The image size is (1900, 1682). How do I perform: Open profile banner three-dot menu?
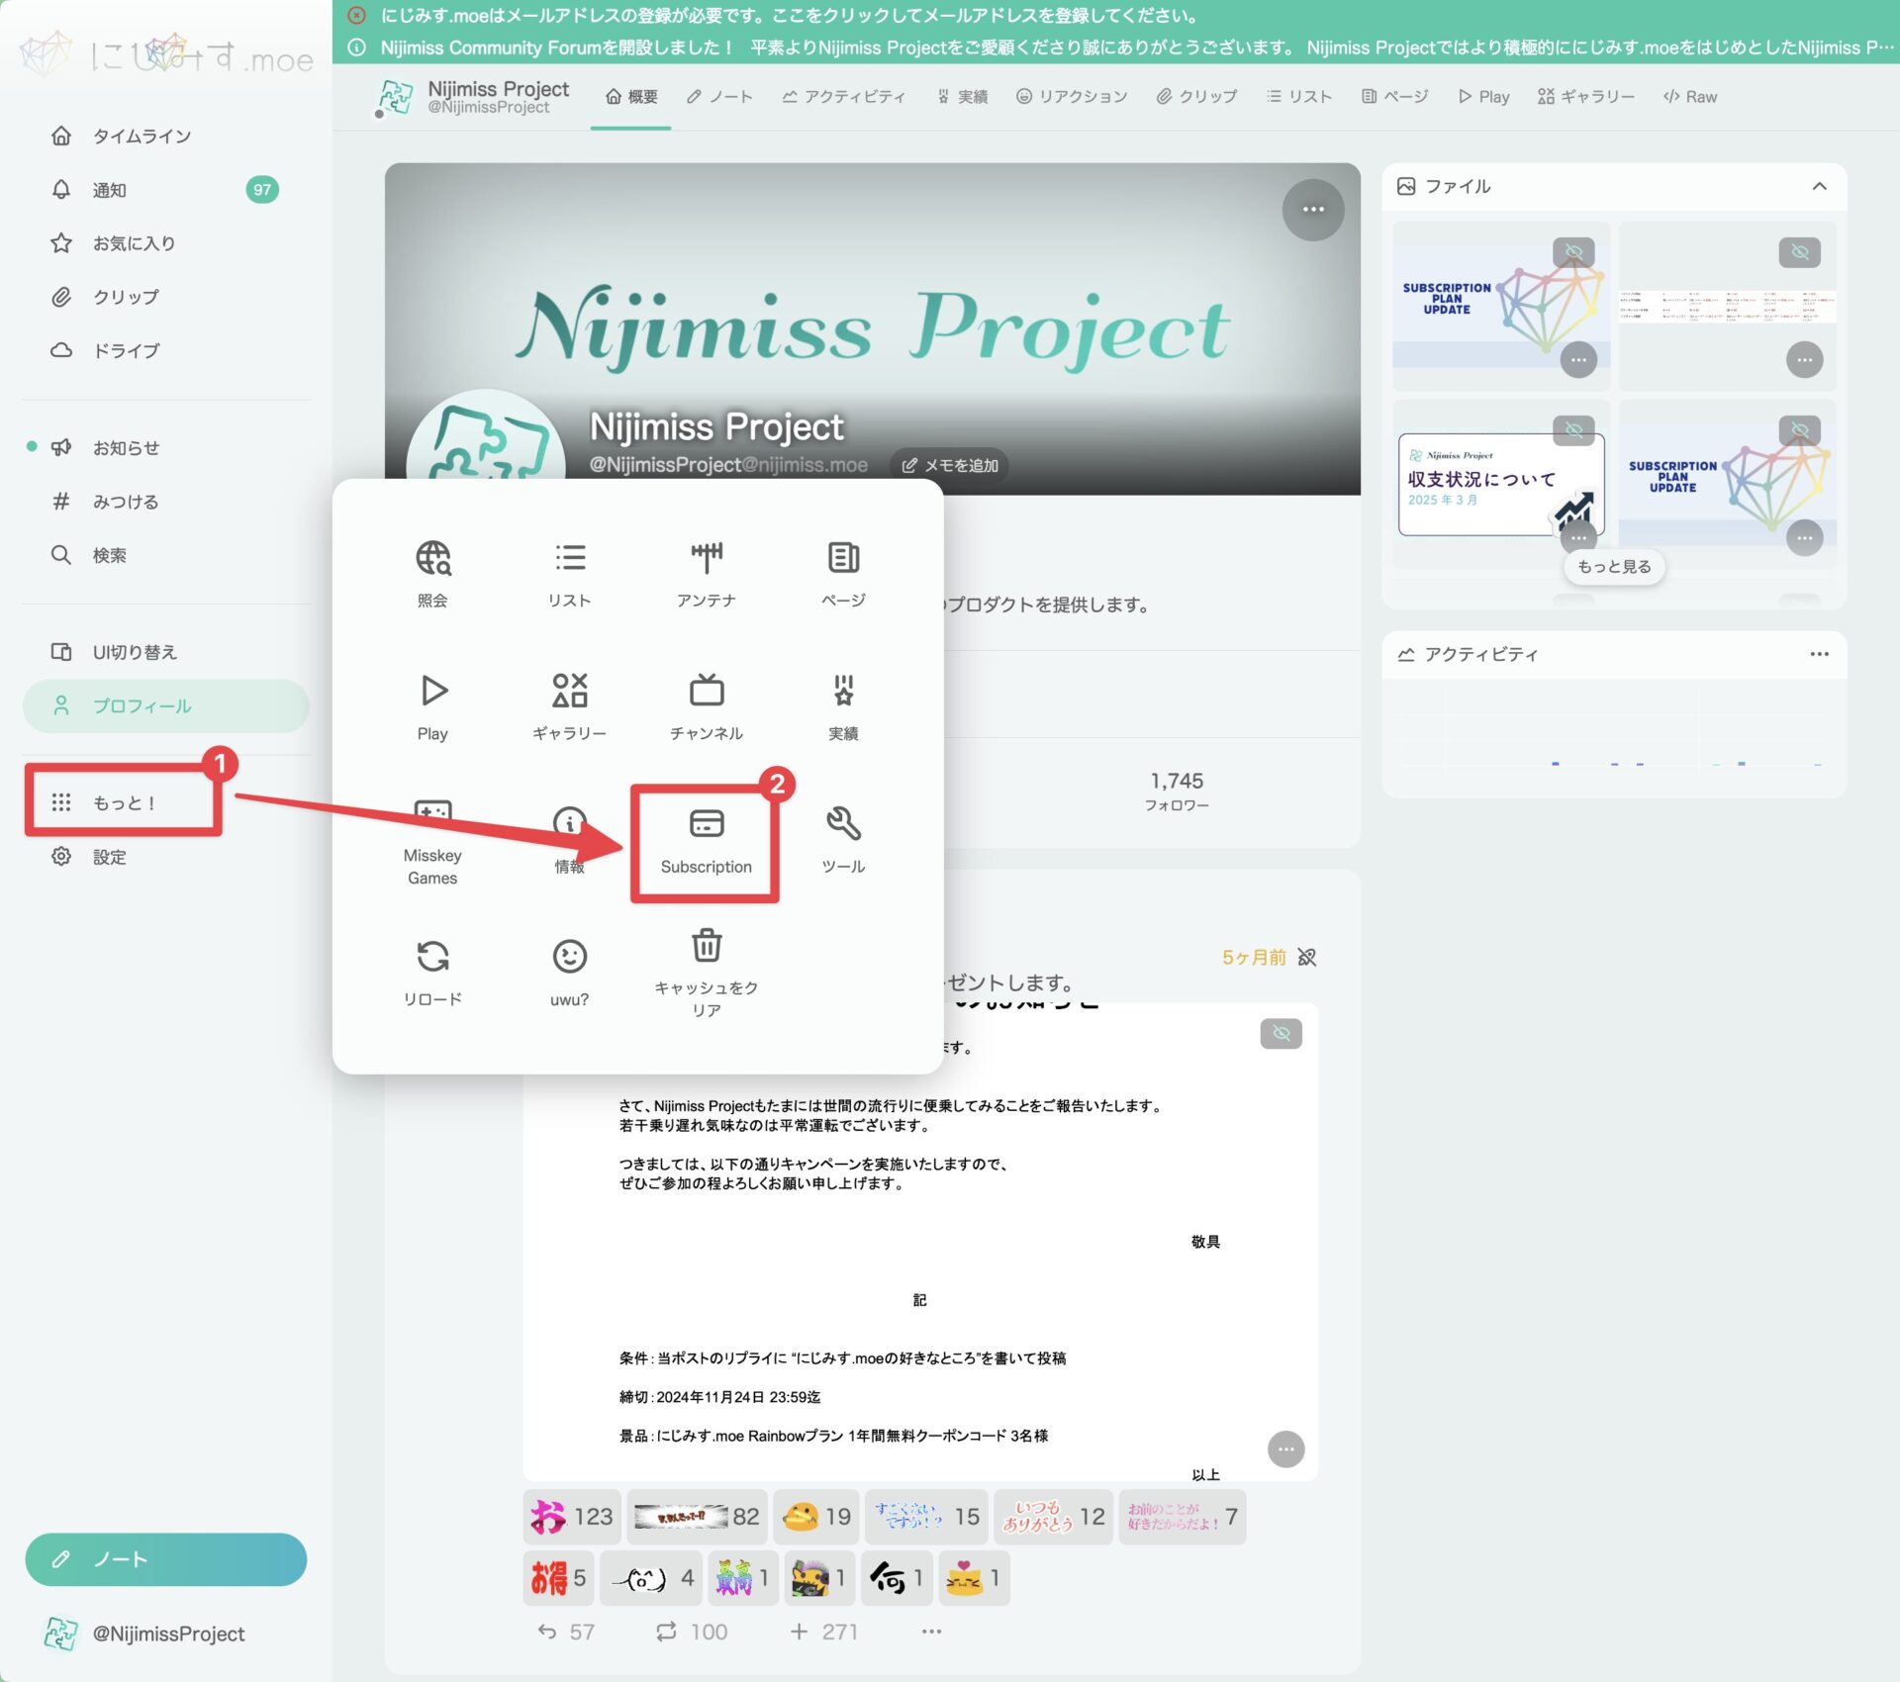pyautogui.click(x=1313, y=209)
